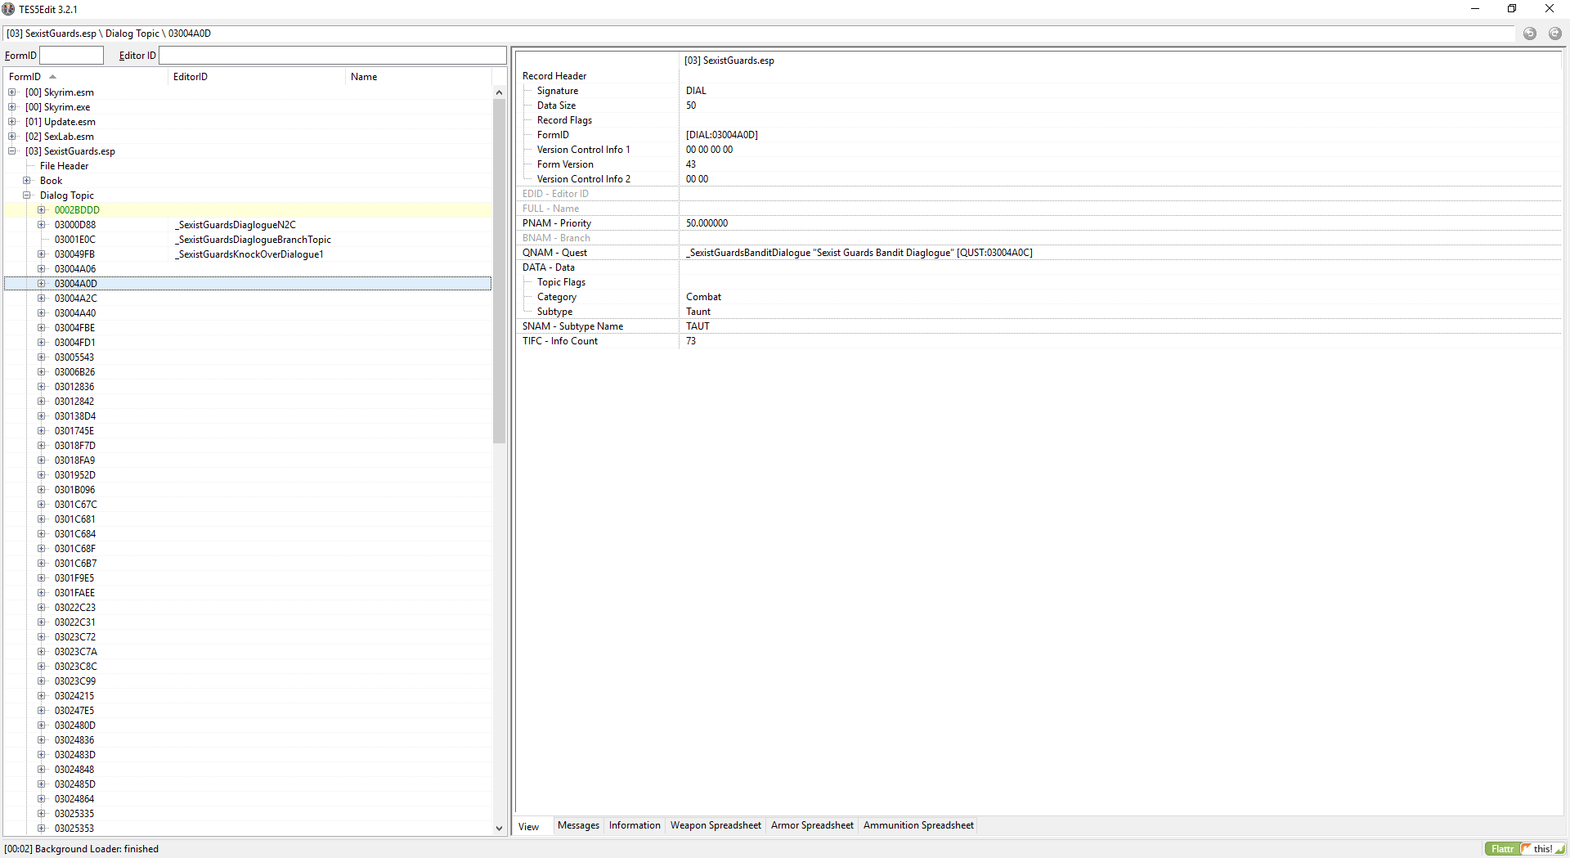Expand the [02] SexLab.esm node
The height and width of the screenshot is (858, 1570).
click(x=12, y=137)
